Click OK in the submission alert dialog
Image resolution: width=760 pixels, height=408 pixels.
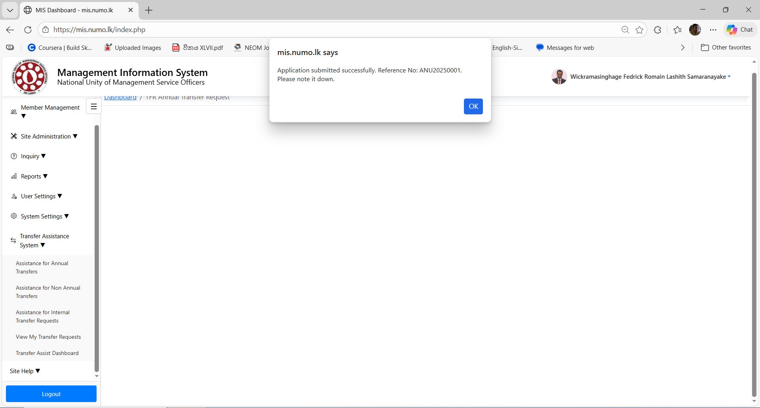click(473, 106)
